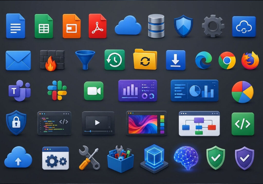Open the dark code editor window icon
This screenshot has width=263, height=184.
point(54,123)
